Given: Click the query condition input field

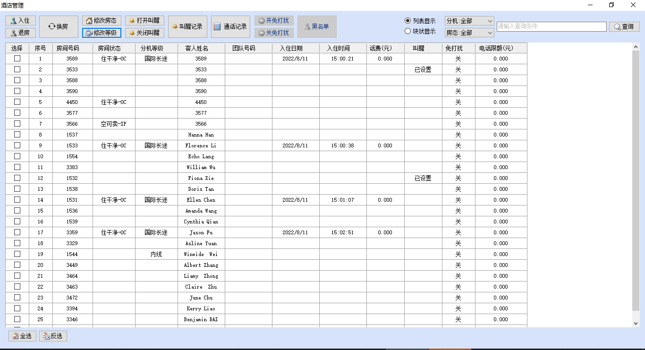Looking at the screenshot, I should [x=551, y=26].
